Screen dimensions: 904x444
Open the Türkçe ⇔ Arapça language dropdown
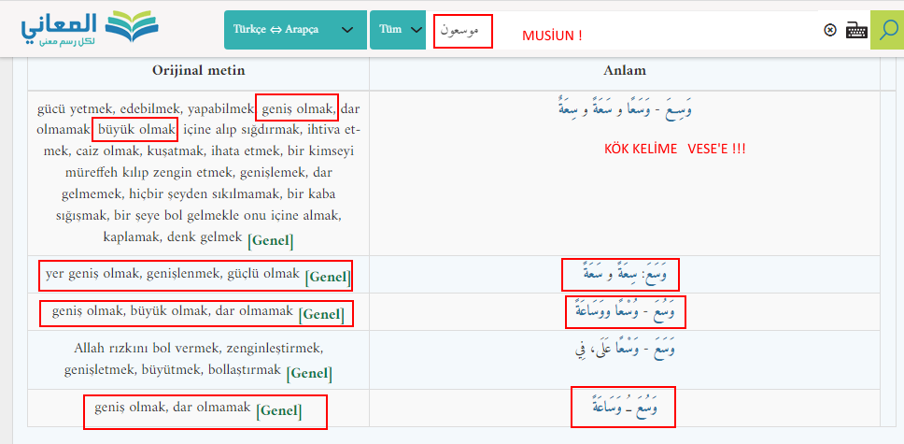[295, 30]
